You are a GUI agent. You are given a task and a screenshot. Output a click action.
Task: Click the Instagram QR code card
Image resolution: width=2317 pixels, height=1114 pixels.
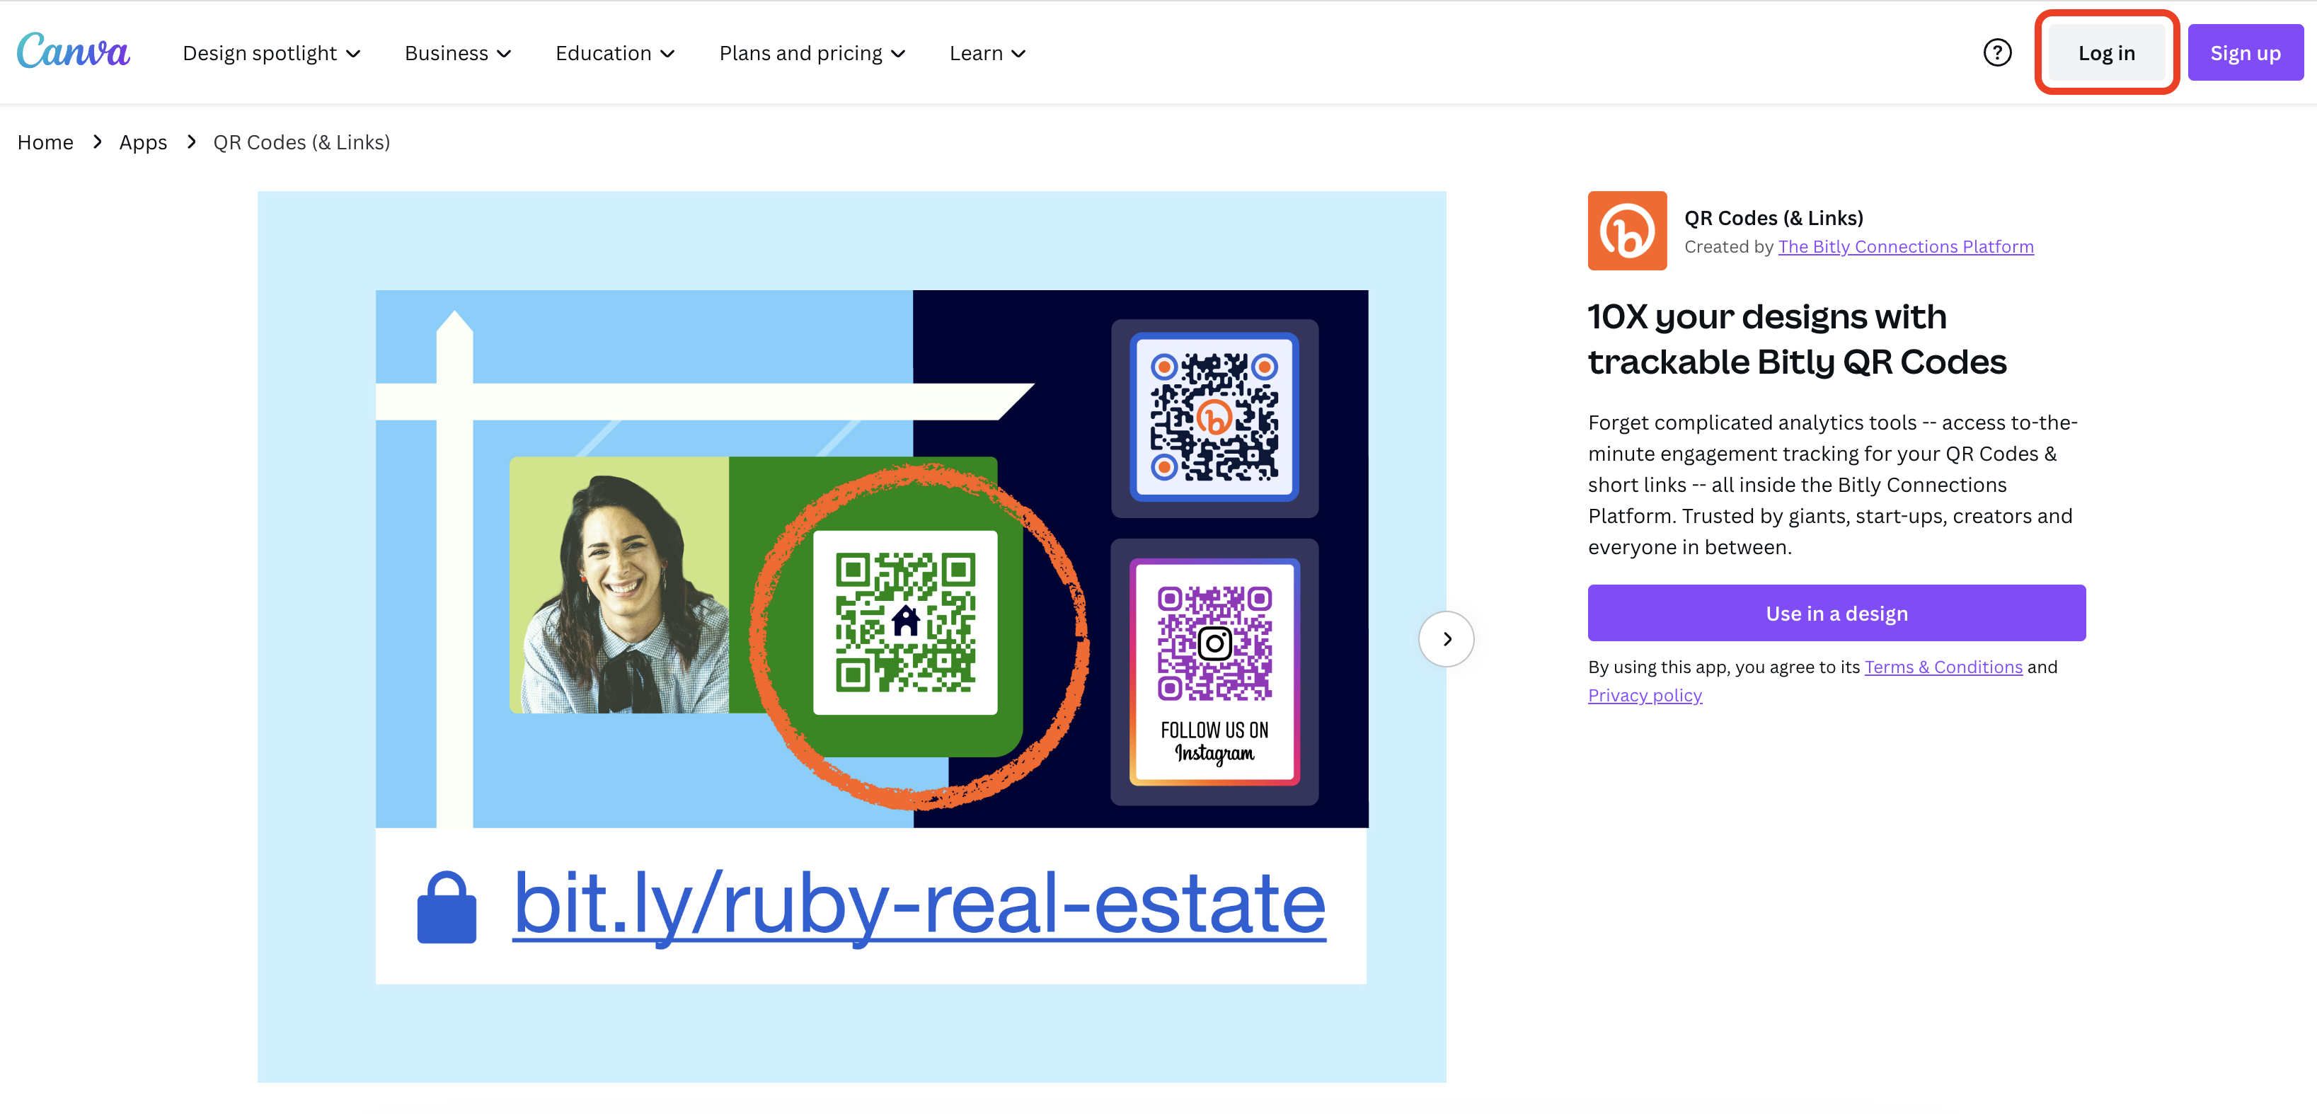click(1214, 671)
